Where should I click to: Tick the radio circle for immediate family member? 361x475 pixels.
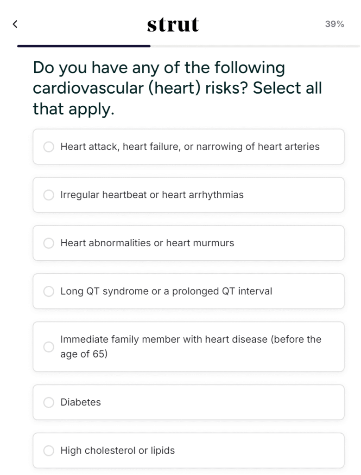click(49, 347)
